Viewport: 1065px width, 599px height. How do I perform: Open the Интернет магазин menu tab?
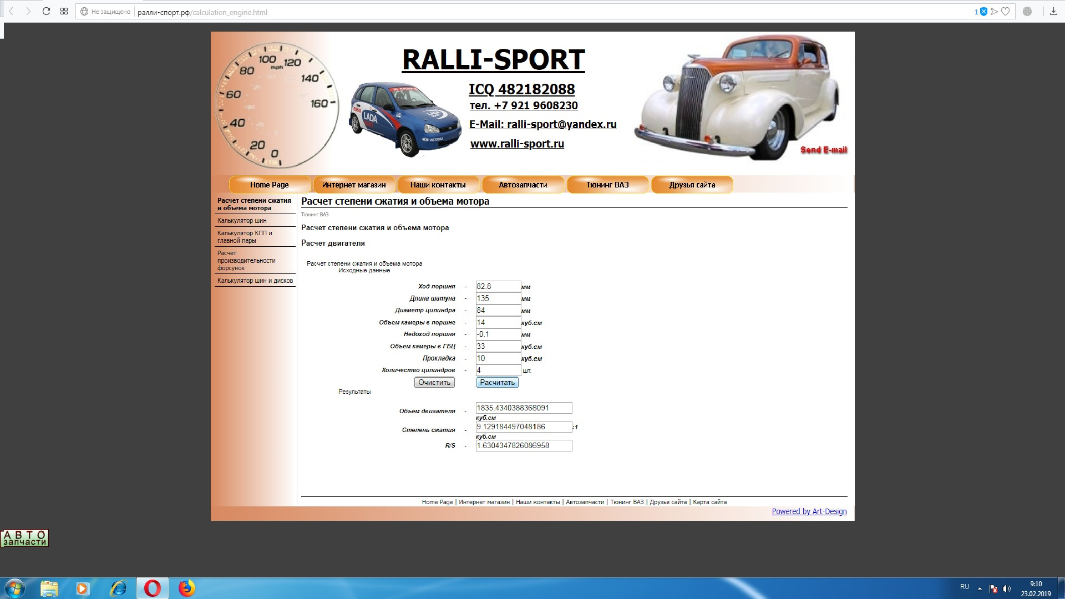pyautogui.click(x=354, y=185)
